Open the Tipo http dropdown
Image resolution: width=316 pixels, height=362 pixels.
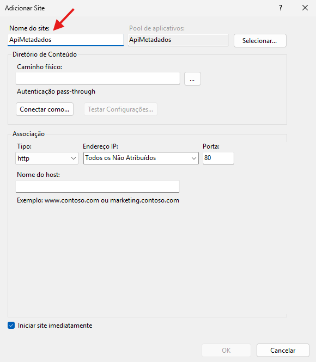[x=47, y=158]
